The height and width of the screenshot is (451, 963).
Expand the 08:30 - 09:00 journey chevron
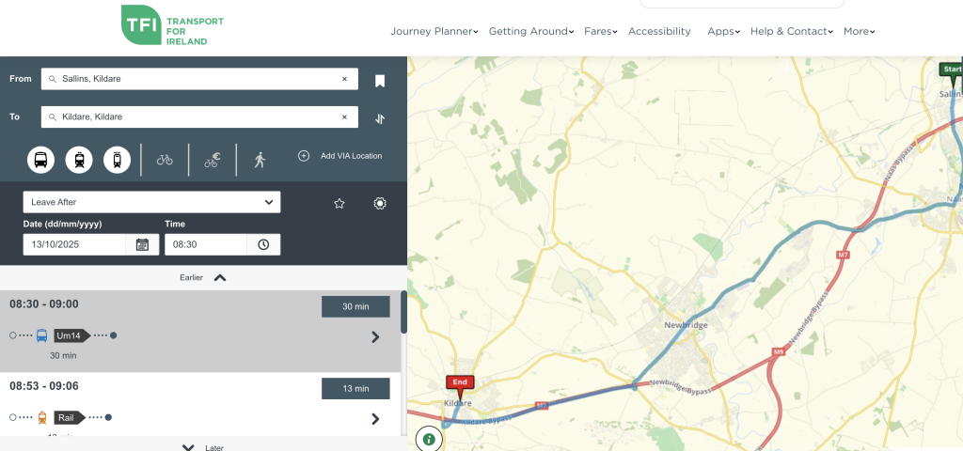(x=376, y=337)
